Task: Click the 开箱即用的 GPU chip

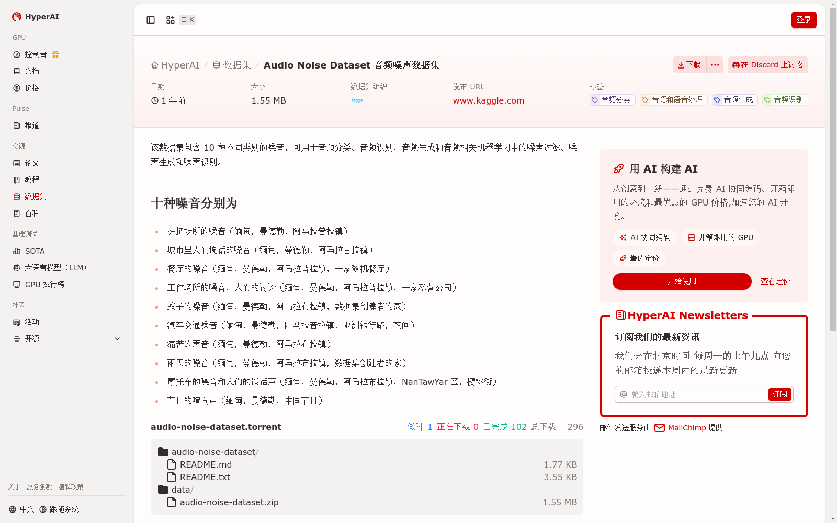Action: (720, 237)
